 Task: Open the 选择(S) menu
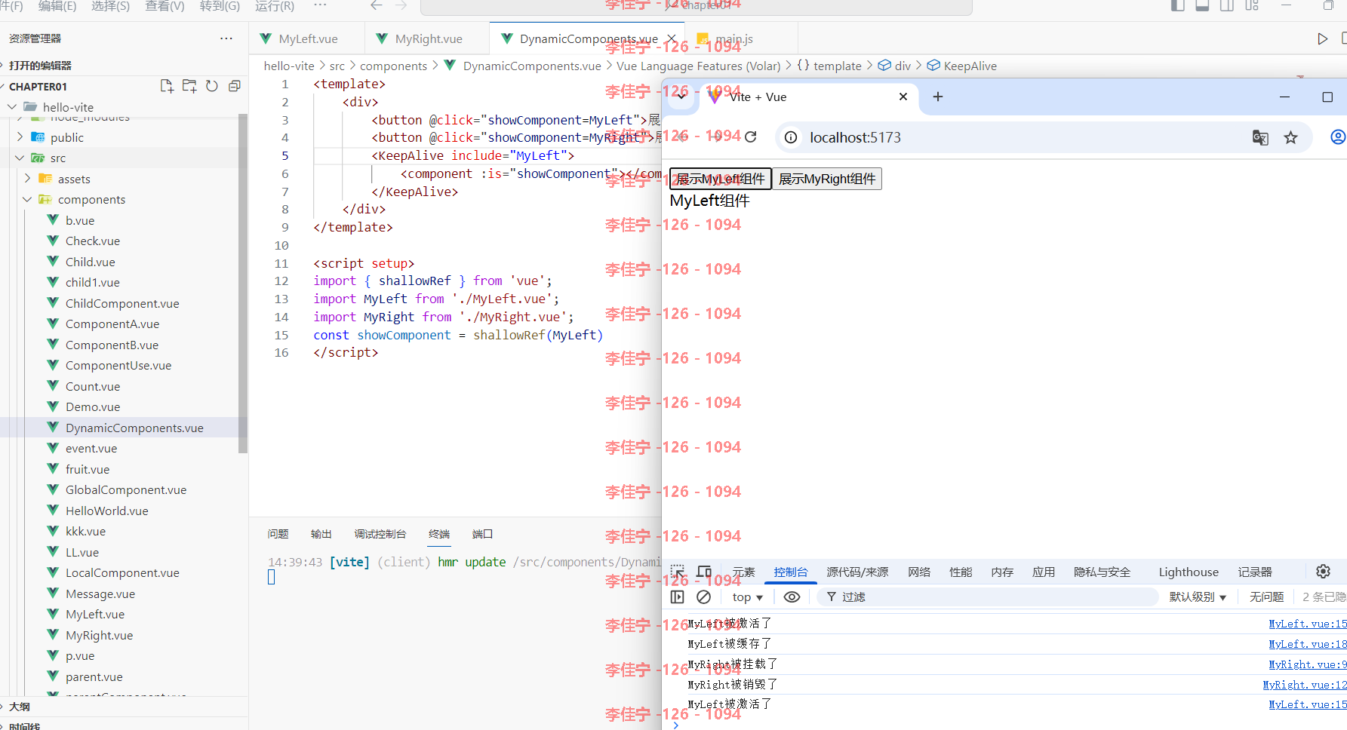110,6
